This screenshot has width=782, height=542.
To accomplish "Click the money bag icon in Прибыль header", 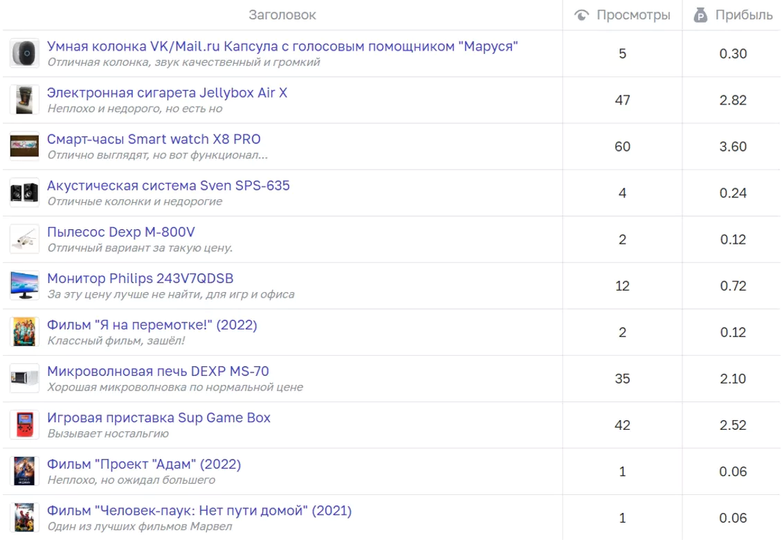I will pyautogui.click(x=700, y=15).
